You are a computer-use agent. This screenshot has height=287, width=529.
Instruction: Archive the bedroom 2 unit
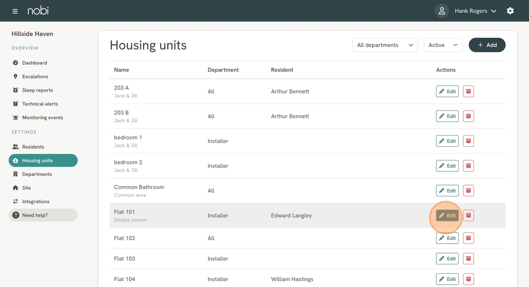click(468, 166)
